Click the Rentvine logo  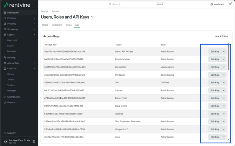pyautogui.click(x=17, y=5)
